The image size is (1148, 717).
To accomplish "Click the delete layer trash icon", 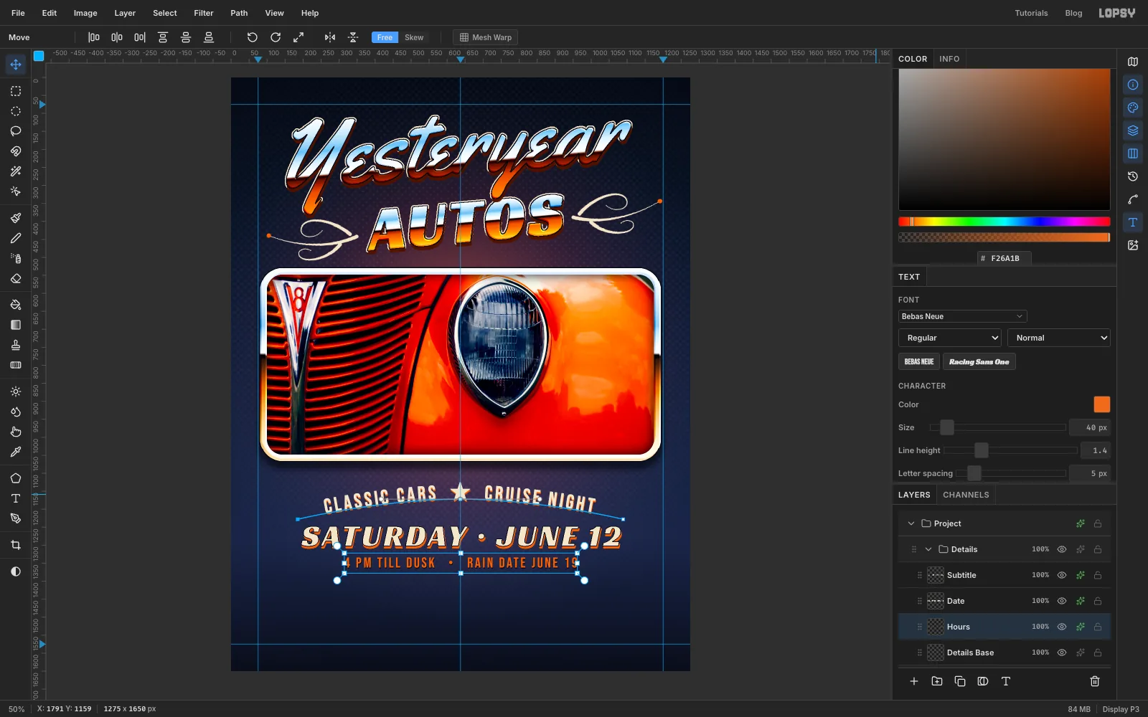I will coord(1095,681).
